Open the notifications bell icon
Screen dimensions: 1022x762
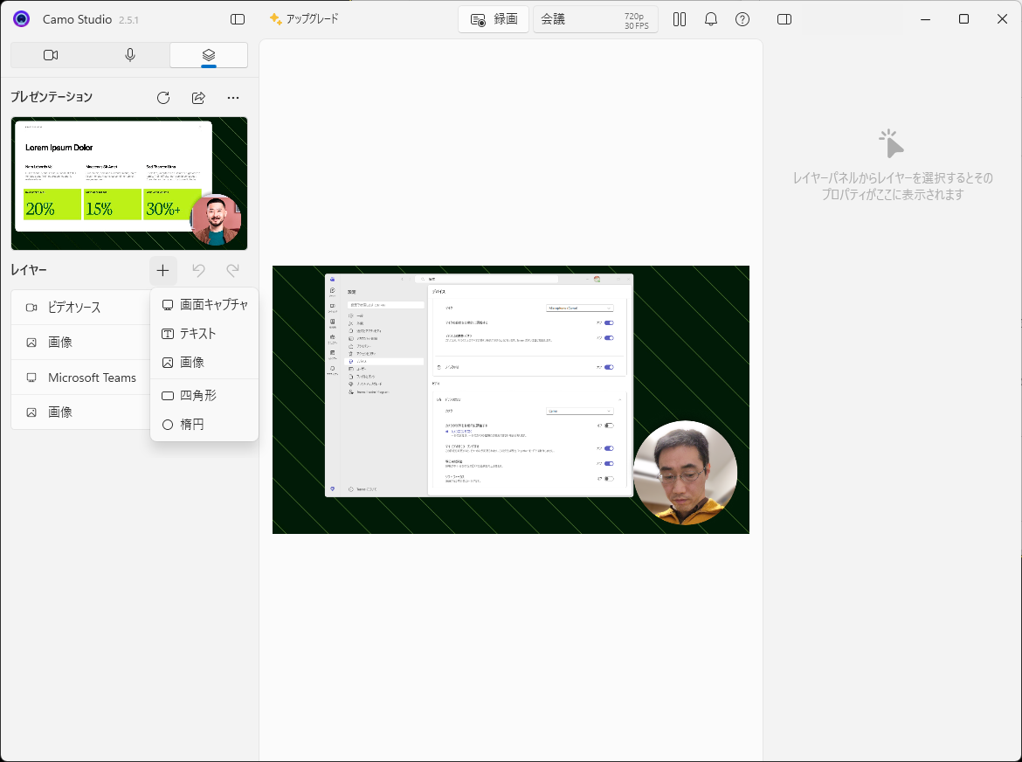click(710, 19)
